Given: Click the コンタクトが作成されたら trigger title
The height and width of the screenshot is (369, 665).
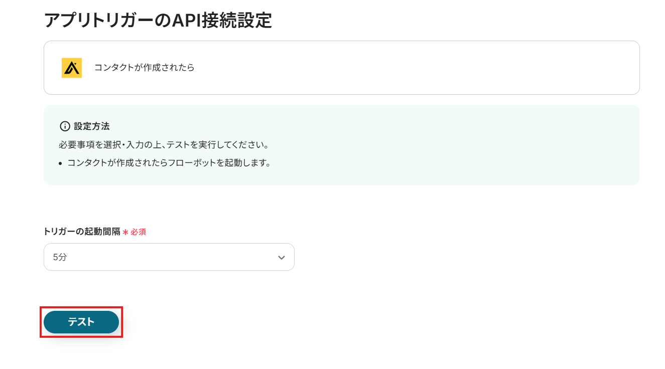Looking at the screenshot, I should coord(145,68).
